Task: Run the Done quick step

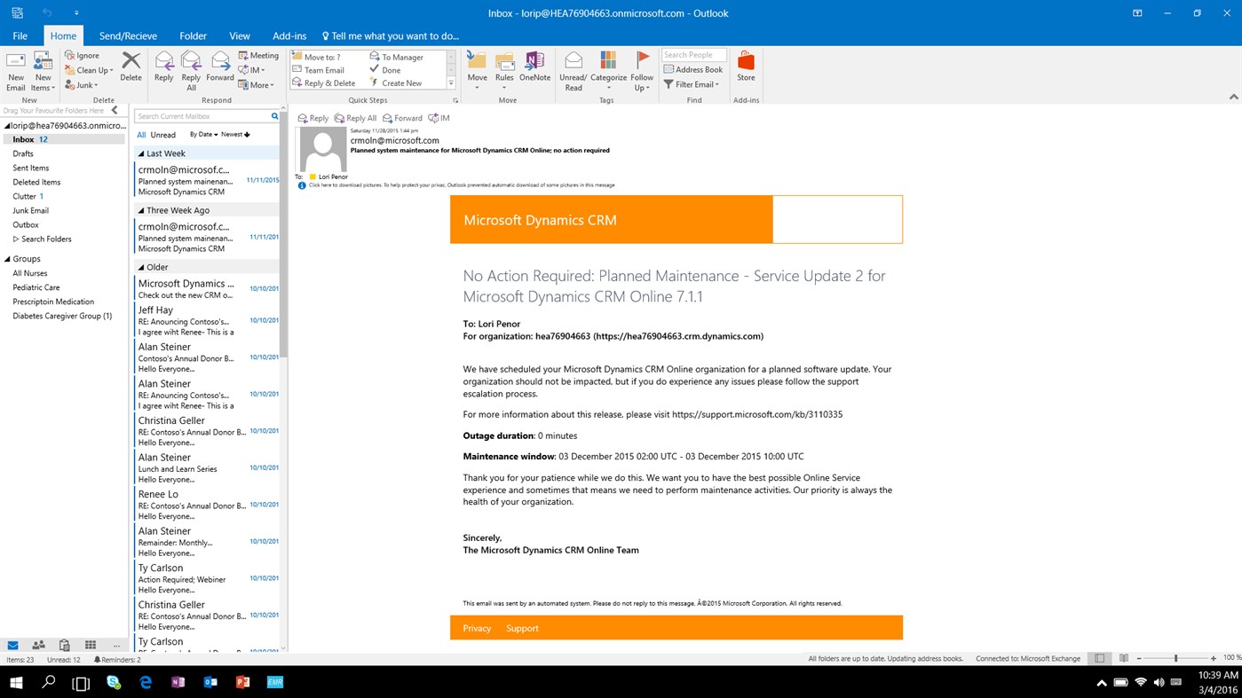Action: 385,70
